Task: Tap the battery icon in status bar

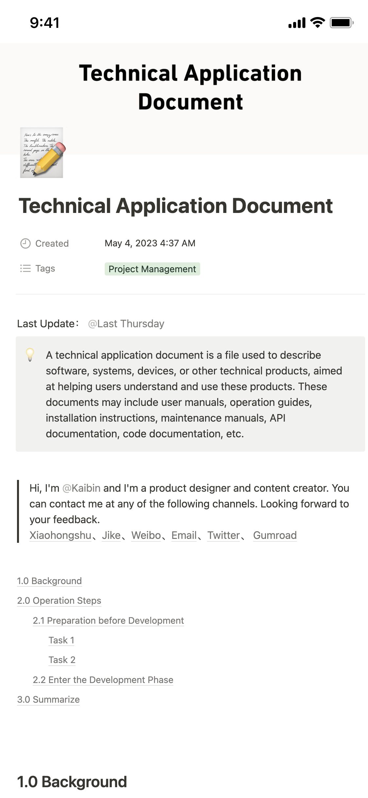Action: (341, 23)
